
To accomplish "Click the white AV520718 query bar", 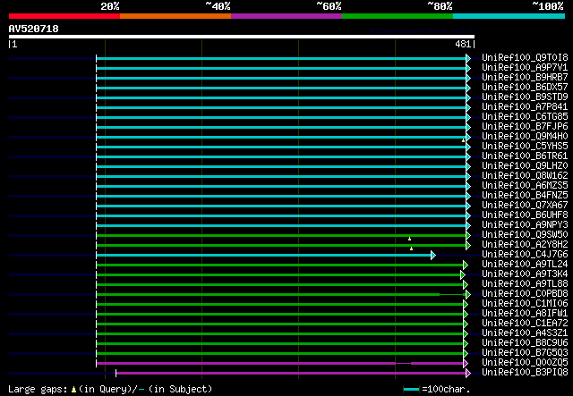I will (x=242, y=37).
